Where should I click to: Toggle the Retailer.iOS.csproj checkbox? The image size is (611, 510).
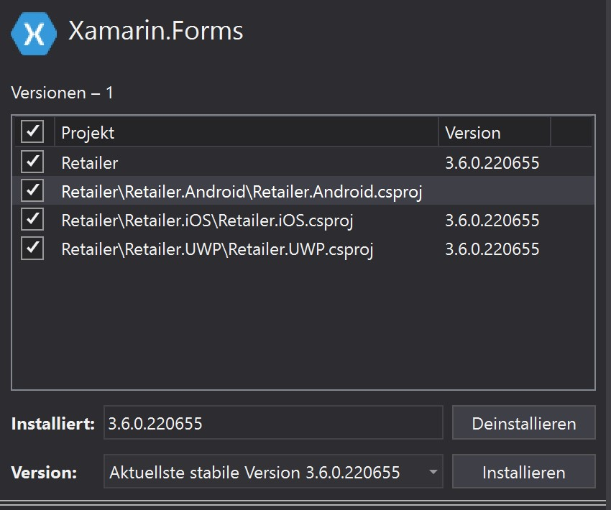(32, 219)
